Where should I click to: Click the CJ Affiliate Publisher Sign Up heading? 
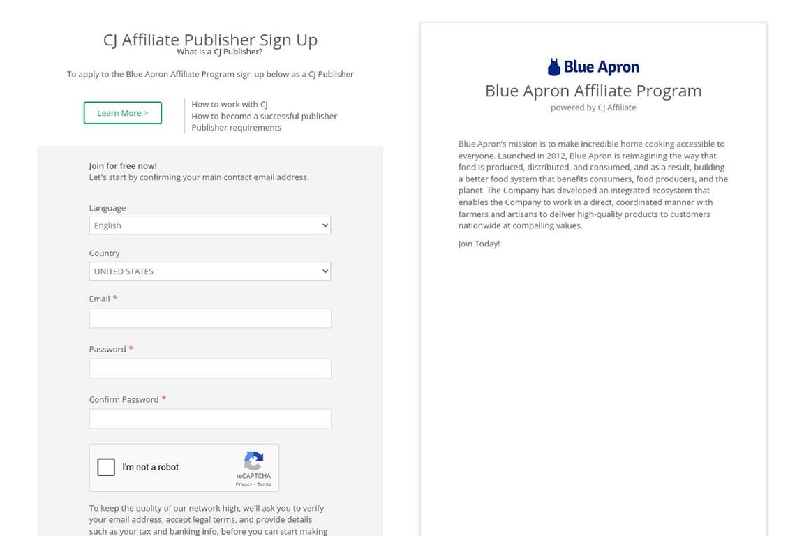coord(210,40)
